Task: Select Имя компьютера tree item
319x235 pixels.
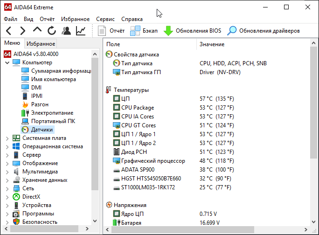Action: (54, 79)
